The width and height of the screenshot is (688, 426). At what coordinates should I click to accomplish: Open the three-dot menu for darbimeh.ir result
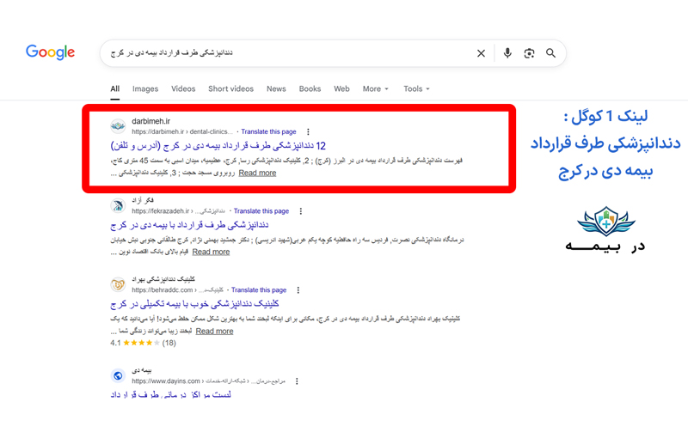(x=308, y=131)
